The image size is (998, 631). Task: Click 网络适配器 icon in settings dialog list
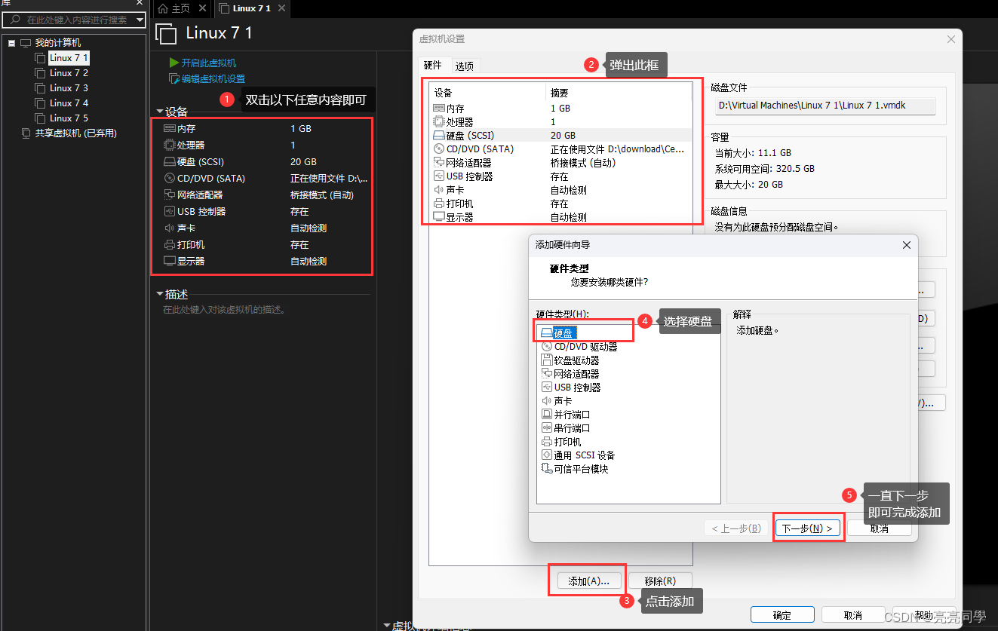point(439,163)
